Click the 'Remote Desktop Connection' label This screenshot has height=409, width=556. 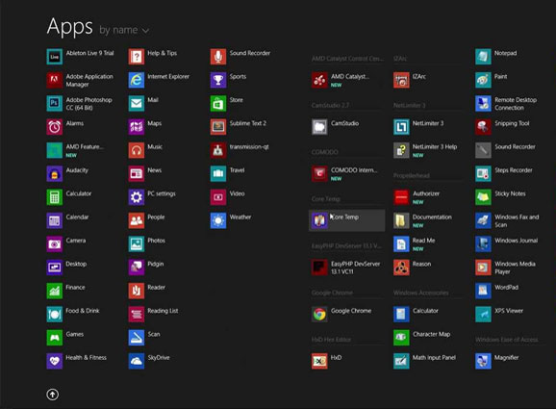click(x=516, y=104)
